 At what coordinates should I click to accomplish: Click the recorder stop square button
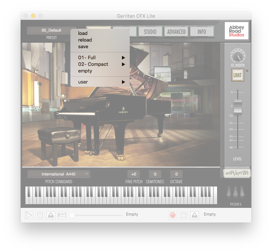pyautogui.click(x=184, y=215)
